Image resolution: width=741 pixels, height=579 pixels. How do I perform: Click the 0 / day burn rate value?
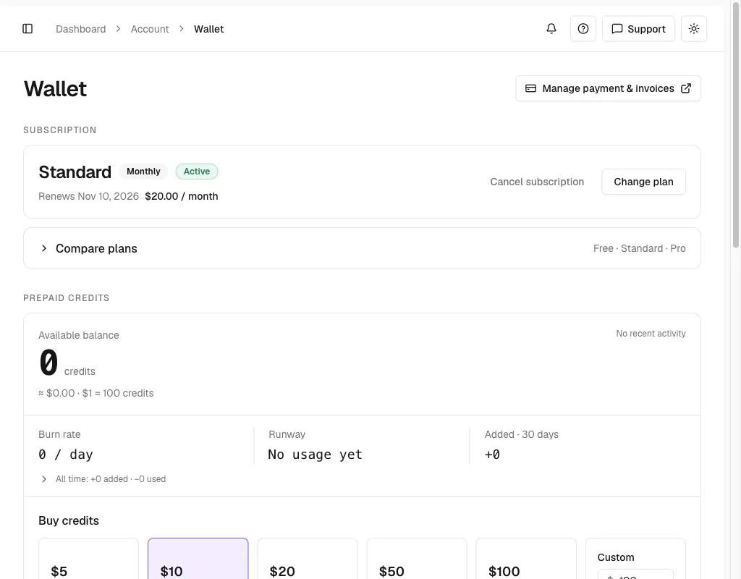pyautogui.click(x=66, y=455)
